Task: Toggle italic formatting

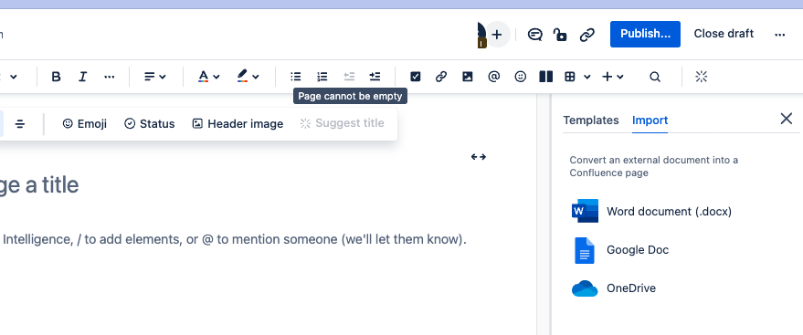Action: tap(82, 77)
